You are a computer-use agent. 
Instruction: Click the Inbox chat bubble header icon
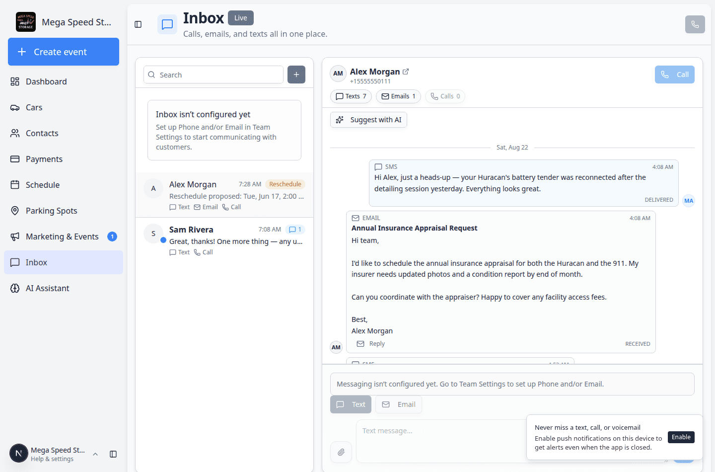pyautogui.click(x=167, y=24)
